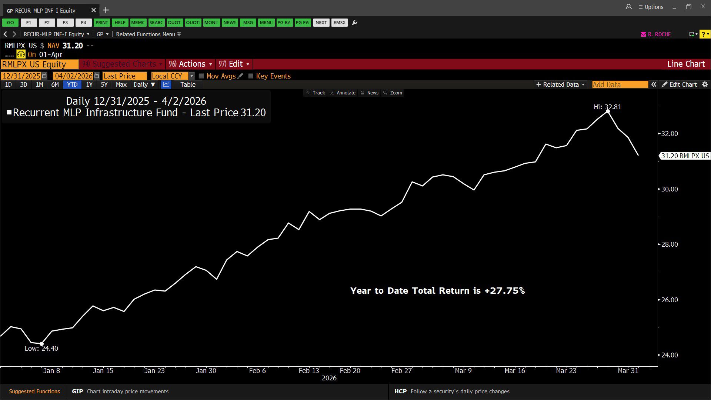
Task: Select the 1Y time range
Action: point(89,84)
